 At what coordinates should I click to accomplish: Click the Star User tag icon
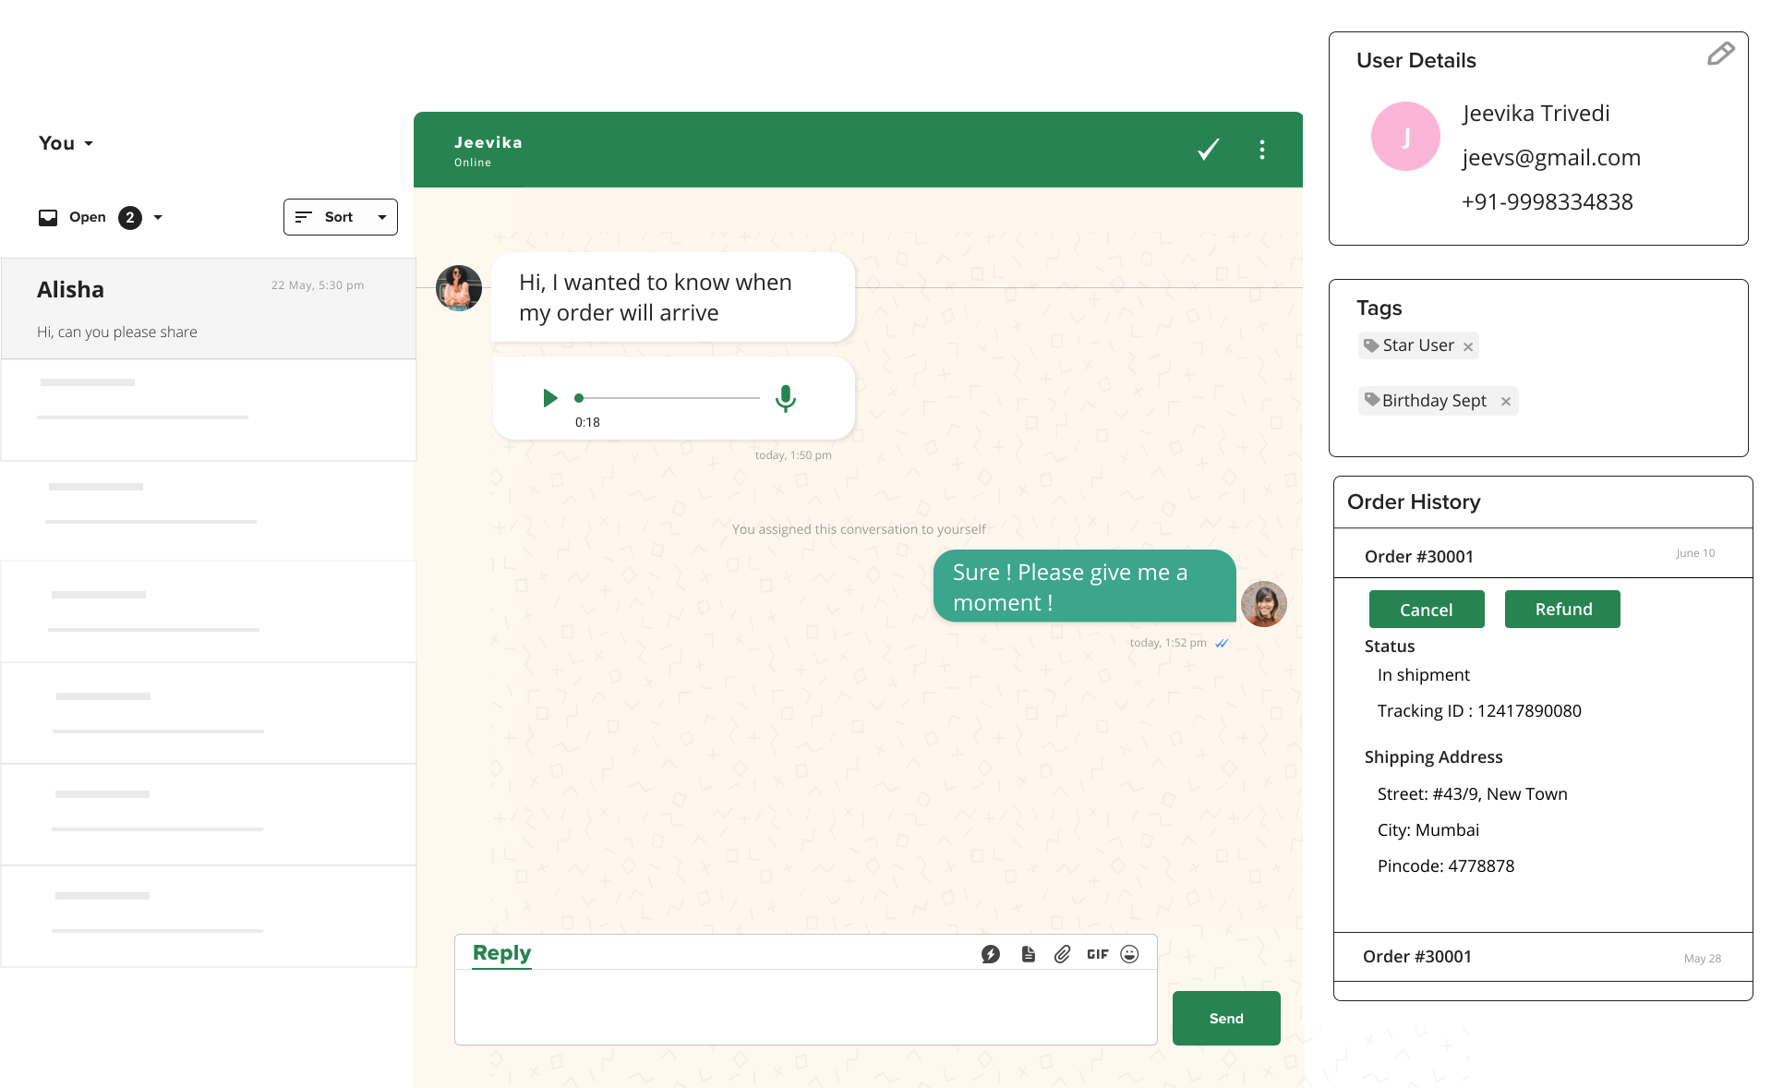click(1371, 345)
